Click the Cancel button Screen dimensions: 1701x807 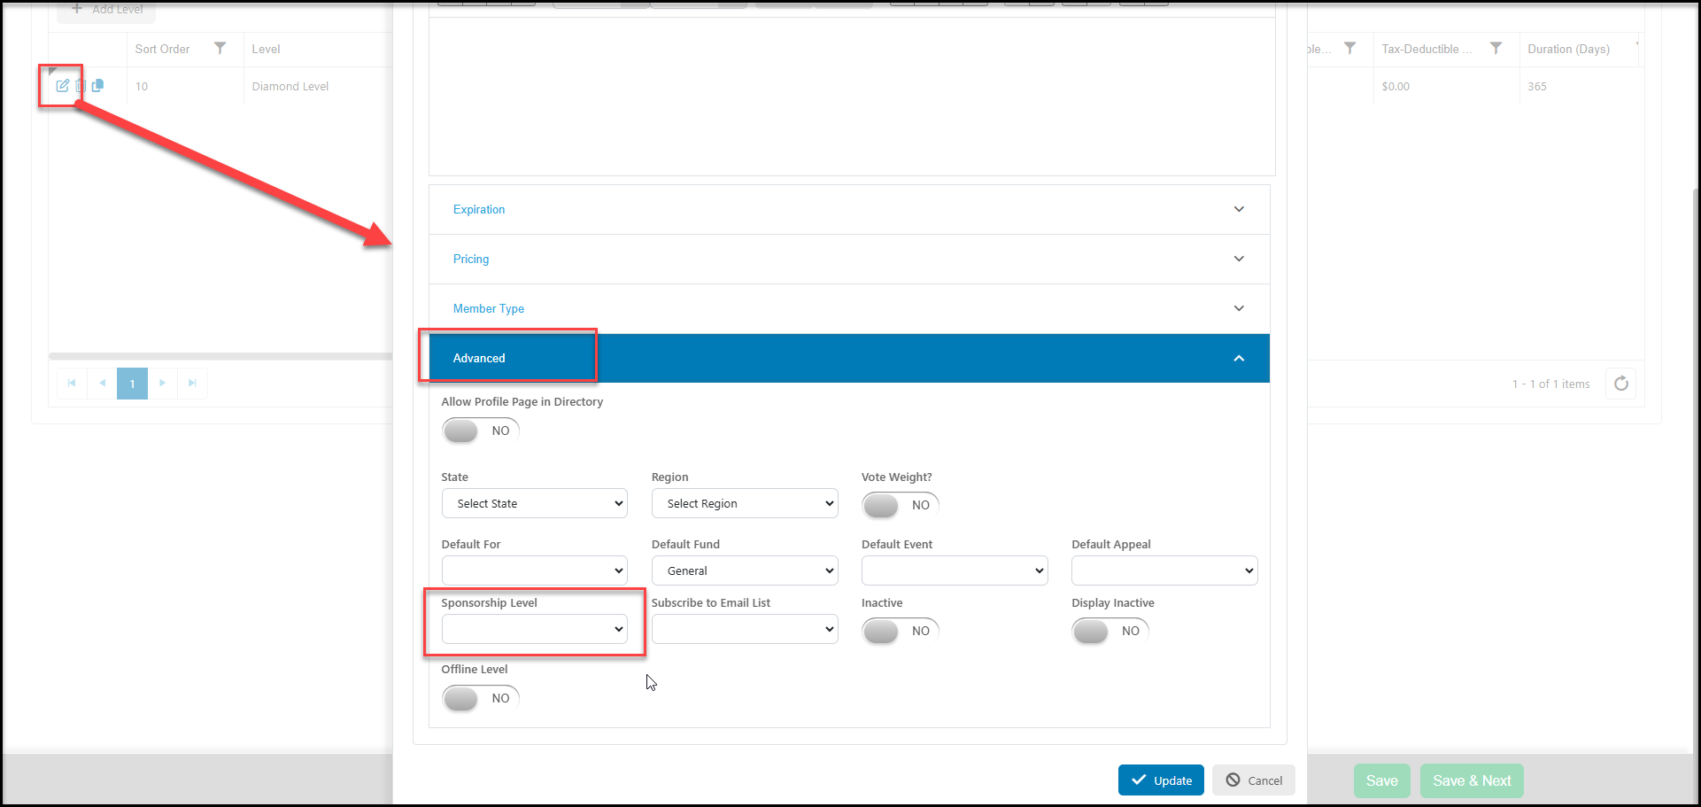[1254, 780]
